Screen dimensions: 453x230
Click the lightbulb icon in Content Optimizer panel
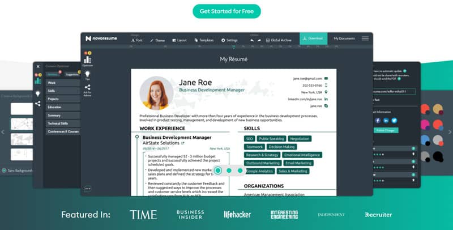point(38,93)
